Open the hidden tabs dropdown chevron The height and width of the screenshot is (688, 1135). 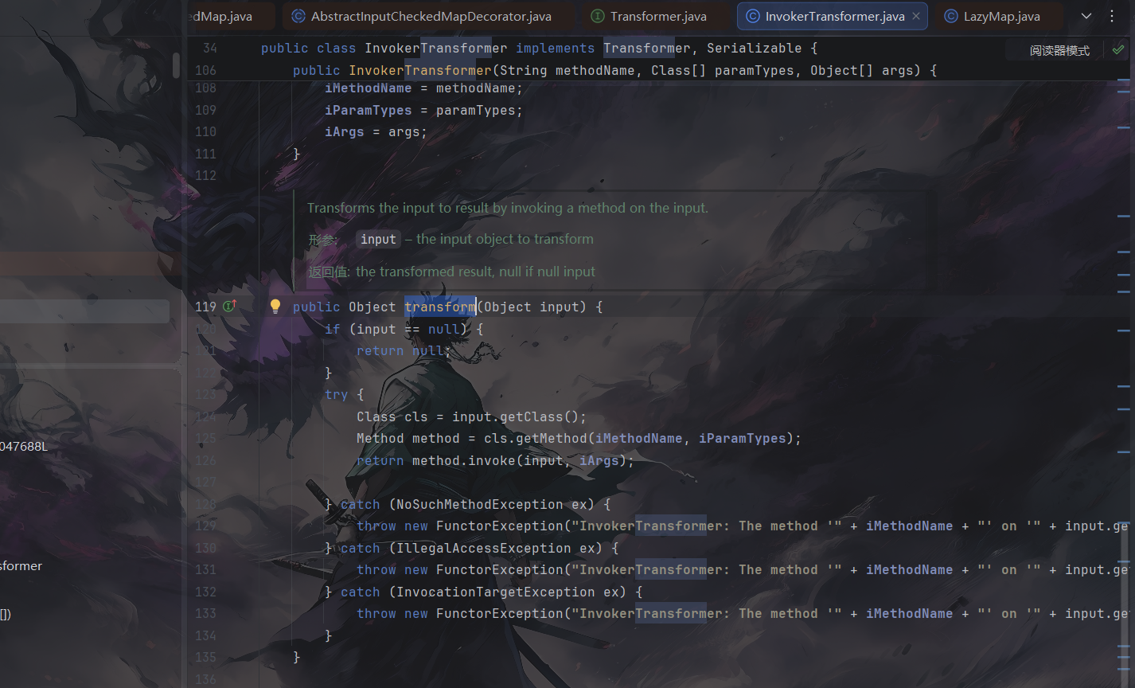point(1087,16)
